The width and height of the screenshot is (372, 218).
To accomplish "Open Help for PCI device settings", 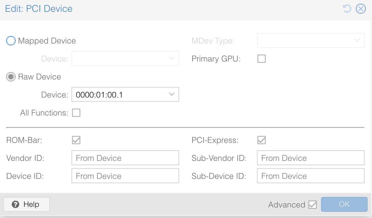I will tap(26, 204).
